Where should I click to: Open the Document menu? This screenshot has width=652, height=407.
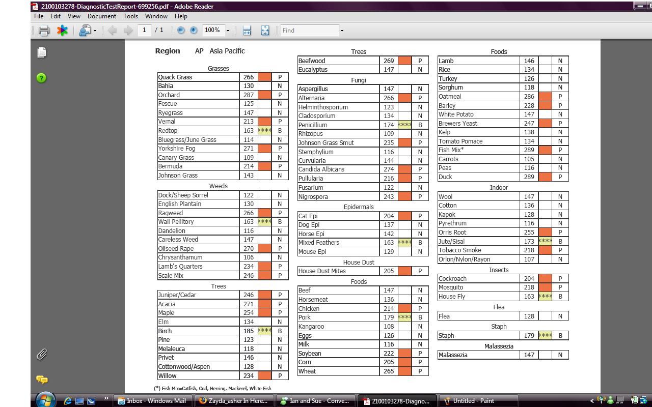tap(102, 16)
